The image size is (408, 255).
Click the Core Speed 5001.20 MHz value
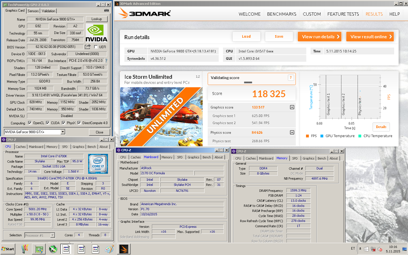[x=38, y=209]
